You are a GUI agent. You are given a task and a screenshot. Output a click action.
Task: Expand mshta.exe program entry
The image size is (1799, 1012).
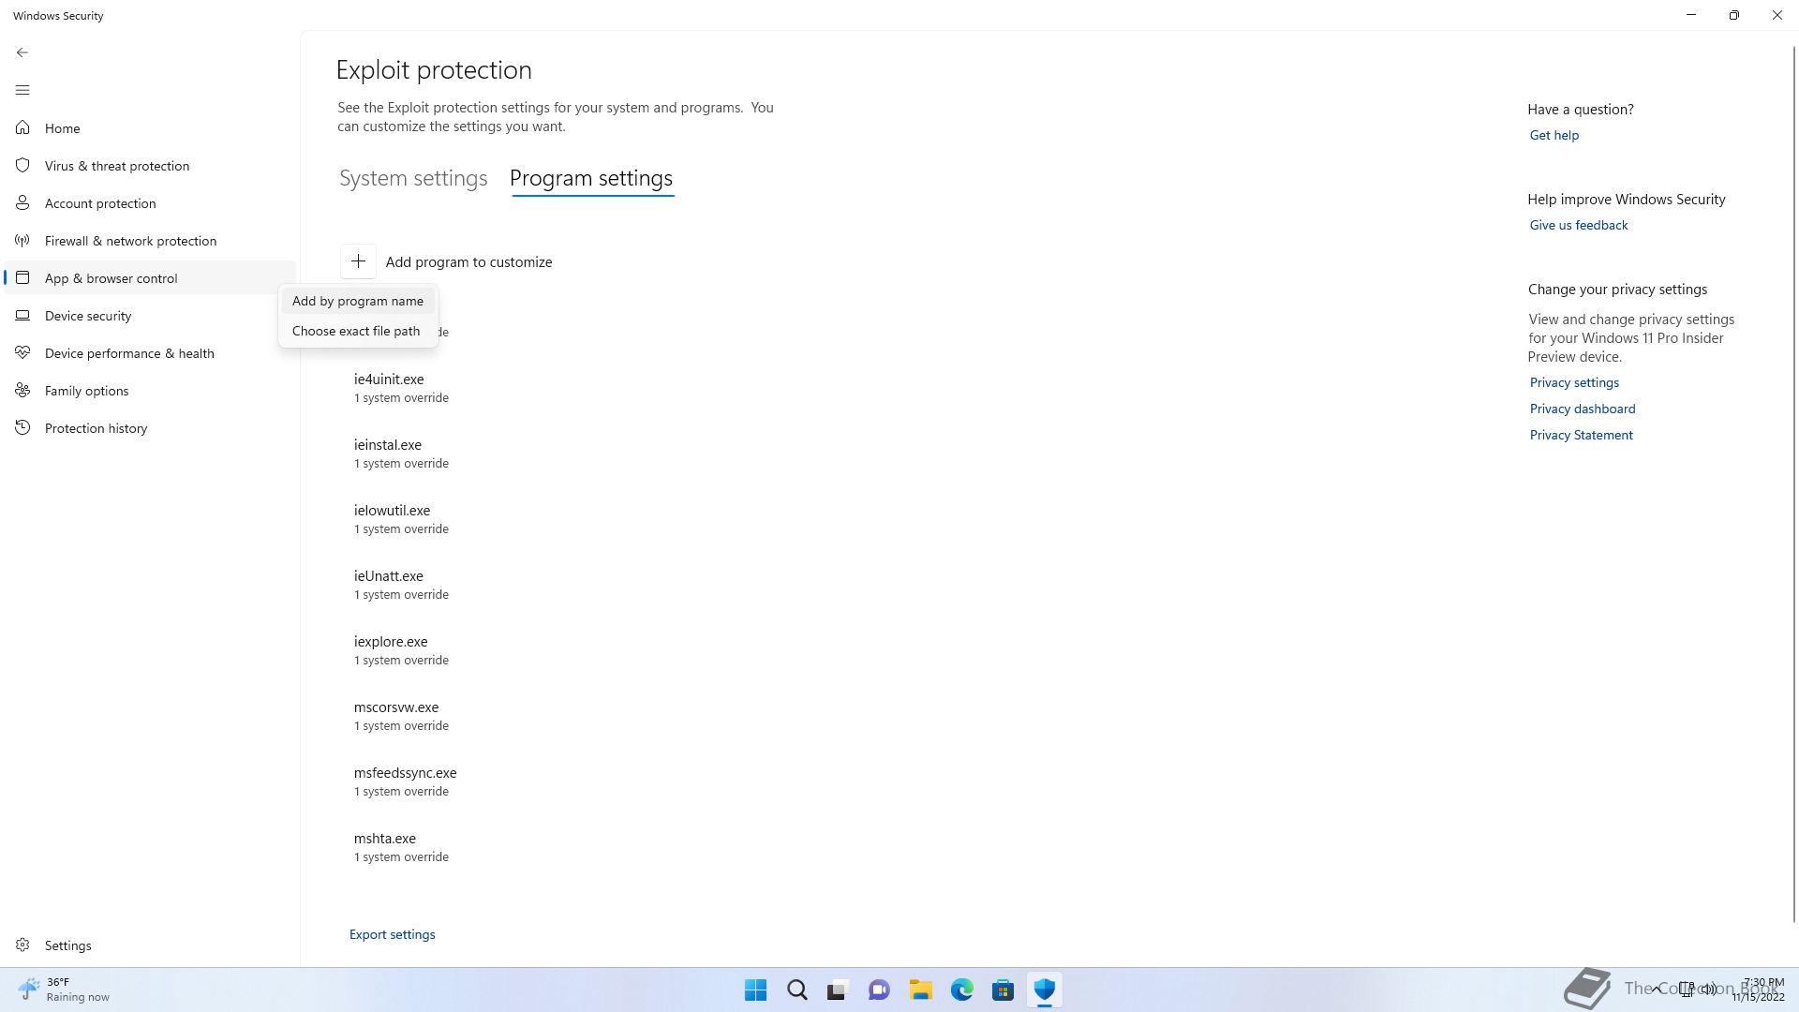point(401,847)
